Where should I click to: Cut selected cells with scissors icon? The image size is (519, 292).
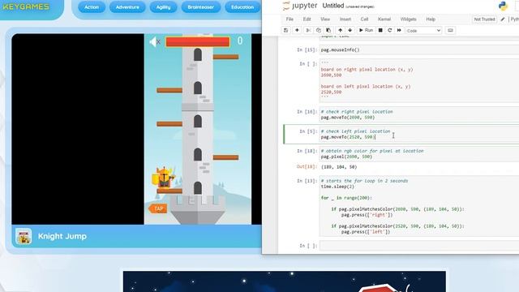pos(308,31)
